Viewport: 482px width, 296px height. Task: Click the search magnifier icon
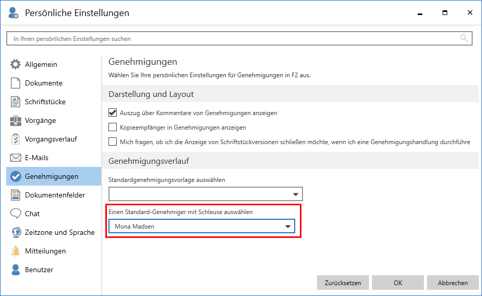pos(464,38)
